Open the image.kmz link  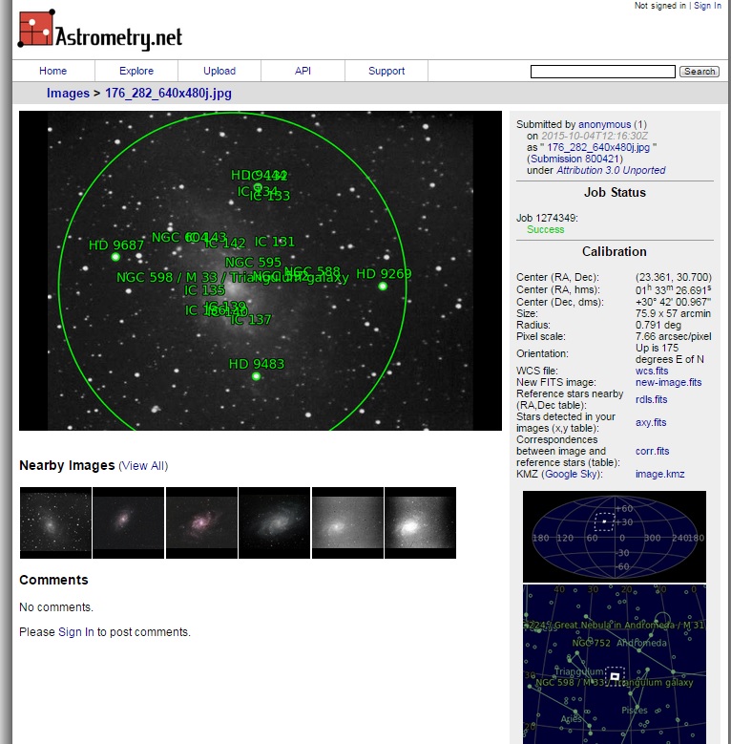659,474
